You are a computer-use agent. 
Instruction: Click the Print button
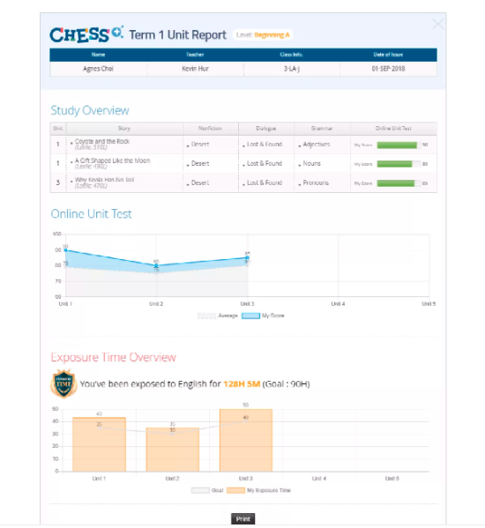pos(242,519)
